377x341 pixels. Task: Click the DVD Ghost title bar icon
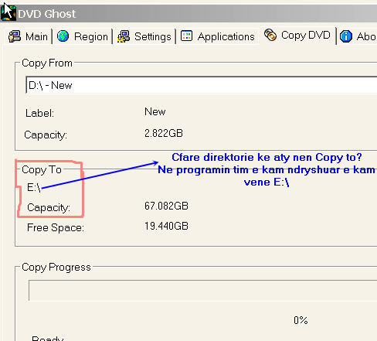click(8, 13)
